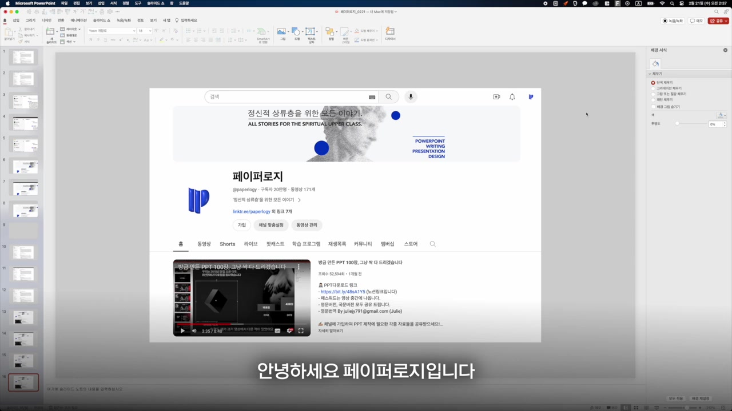The image size is (732, 411).
Task: Click the https://bit.ly/48sA1Y5 link
Action: 343,292
